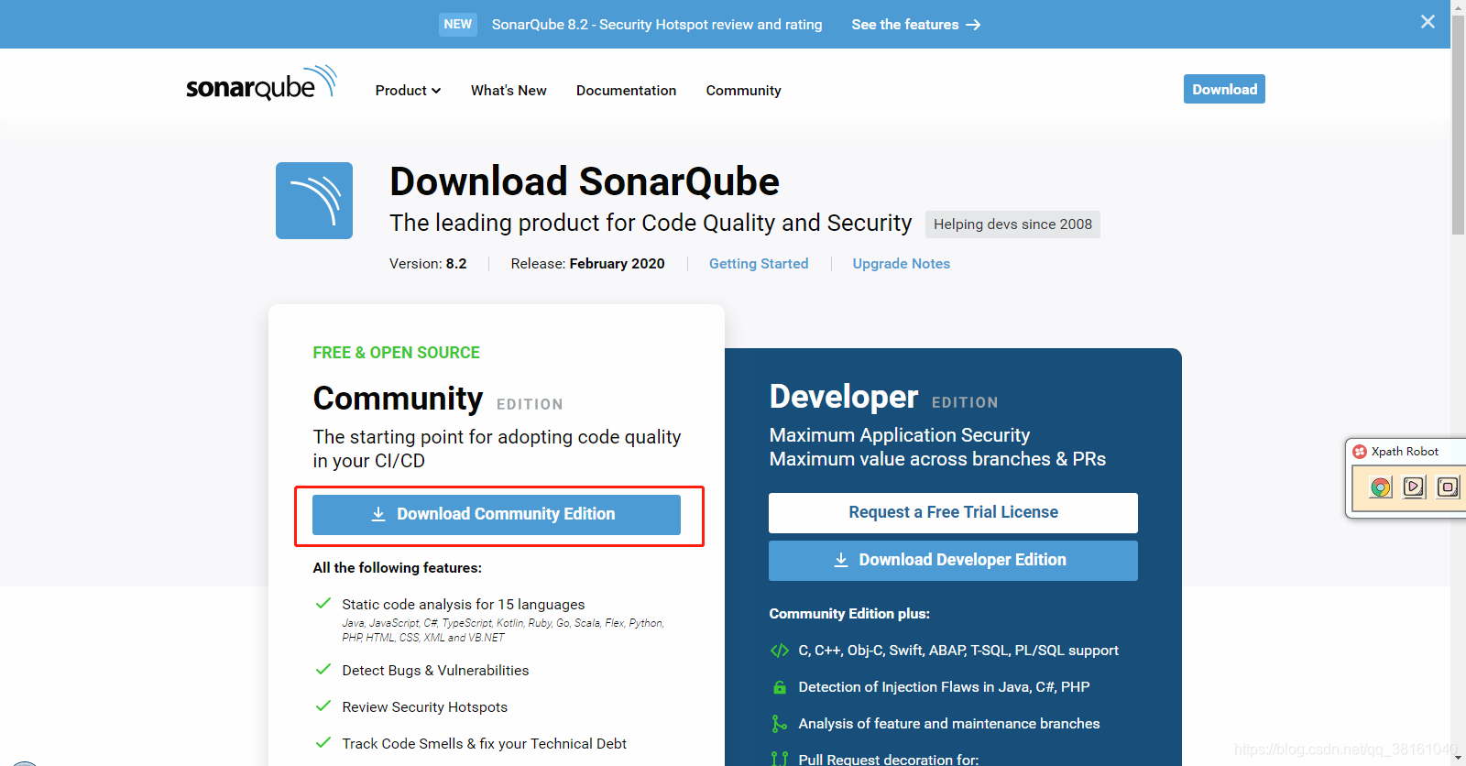The height and width of the screenshot is (766, 1466).
Task: Click the page vertical scrollbar thumb
Action: 1458,124
